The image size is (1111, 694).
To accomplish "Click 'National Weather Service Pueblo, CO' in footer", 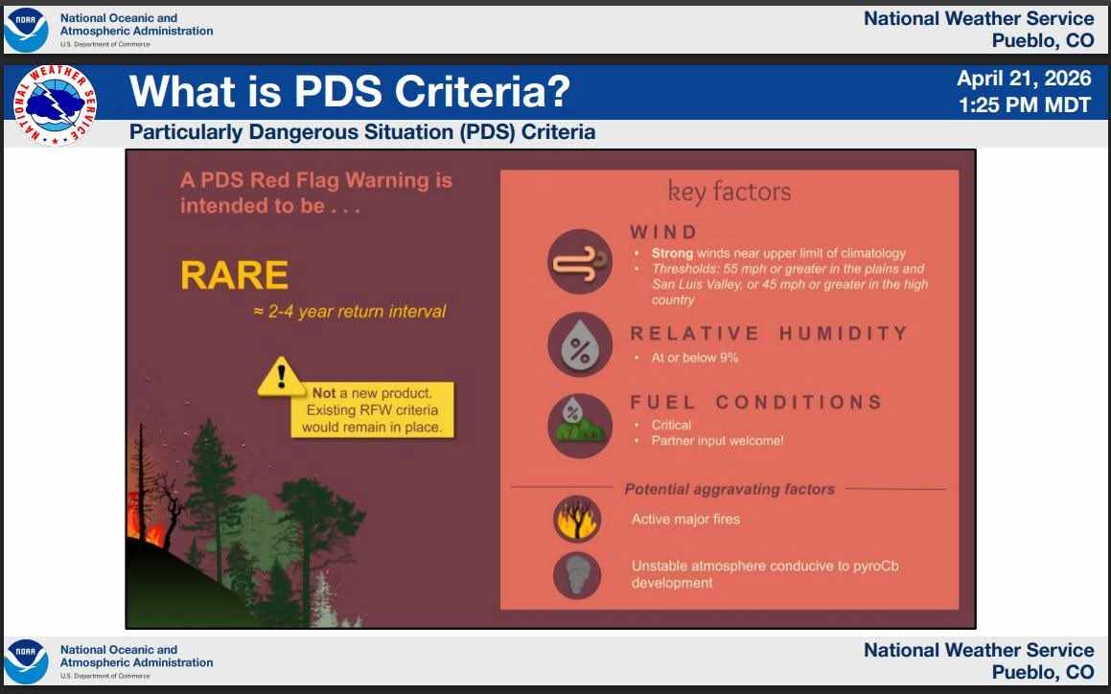I will (x=978, y=661).
